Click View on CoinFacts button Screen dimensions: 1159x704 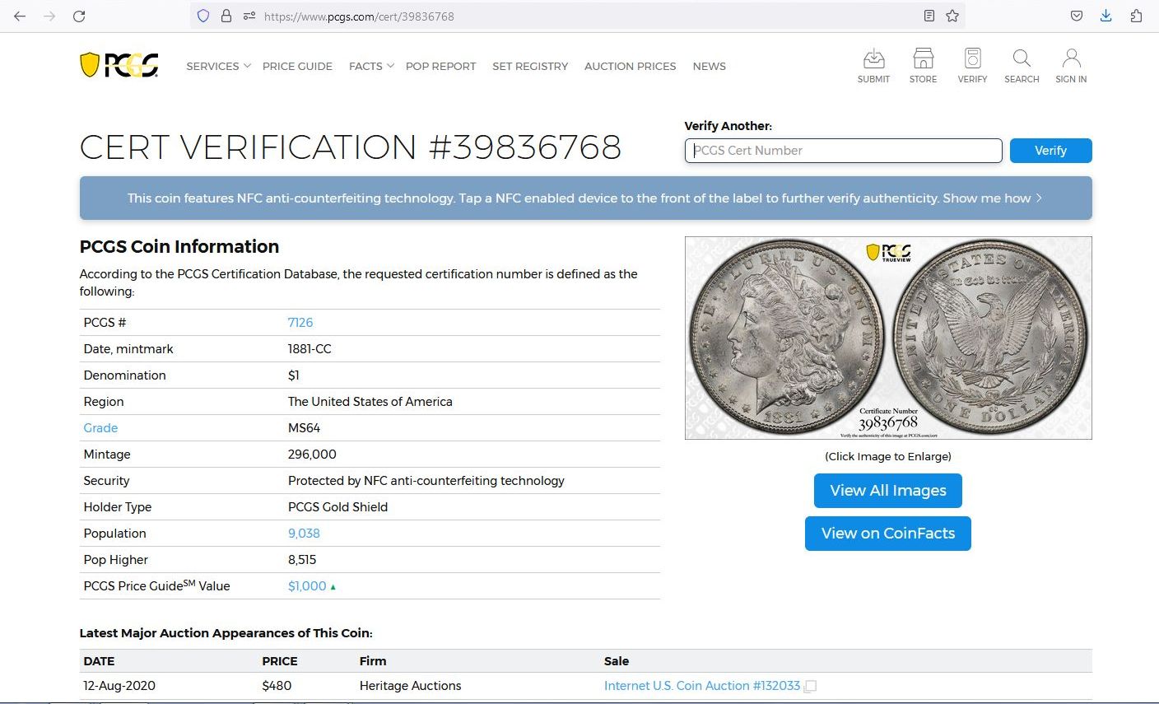coord(888,534)
